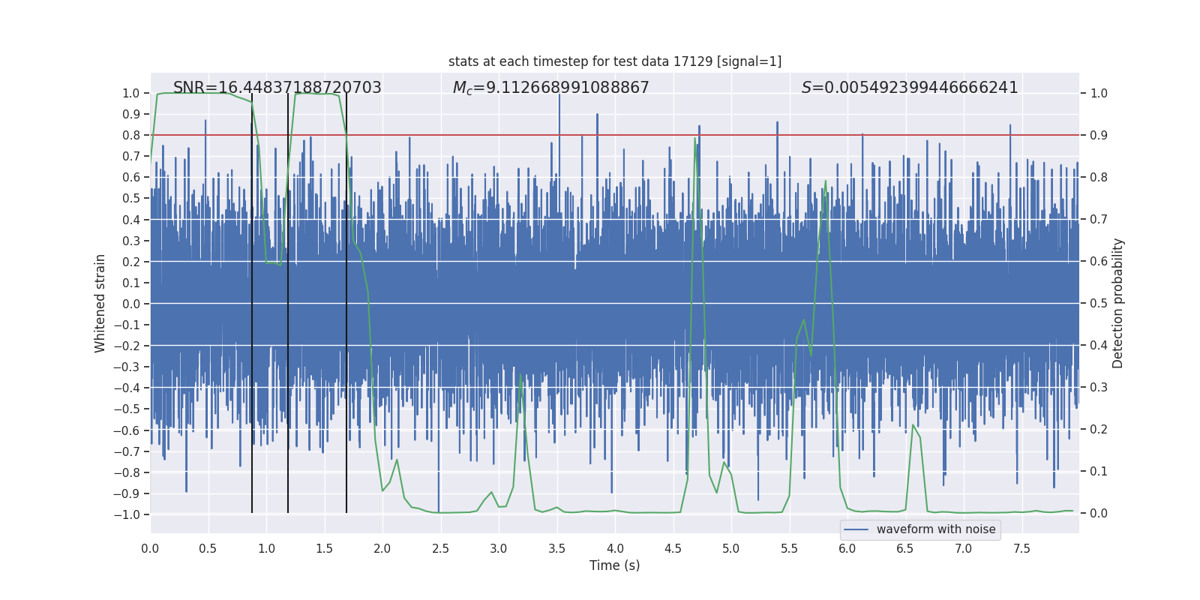Click Whitened strain tick label 0.5
Viewport: 1200px width, 600px height.
131,198
